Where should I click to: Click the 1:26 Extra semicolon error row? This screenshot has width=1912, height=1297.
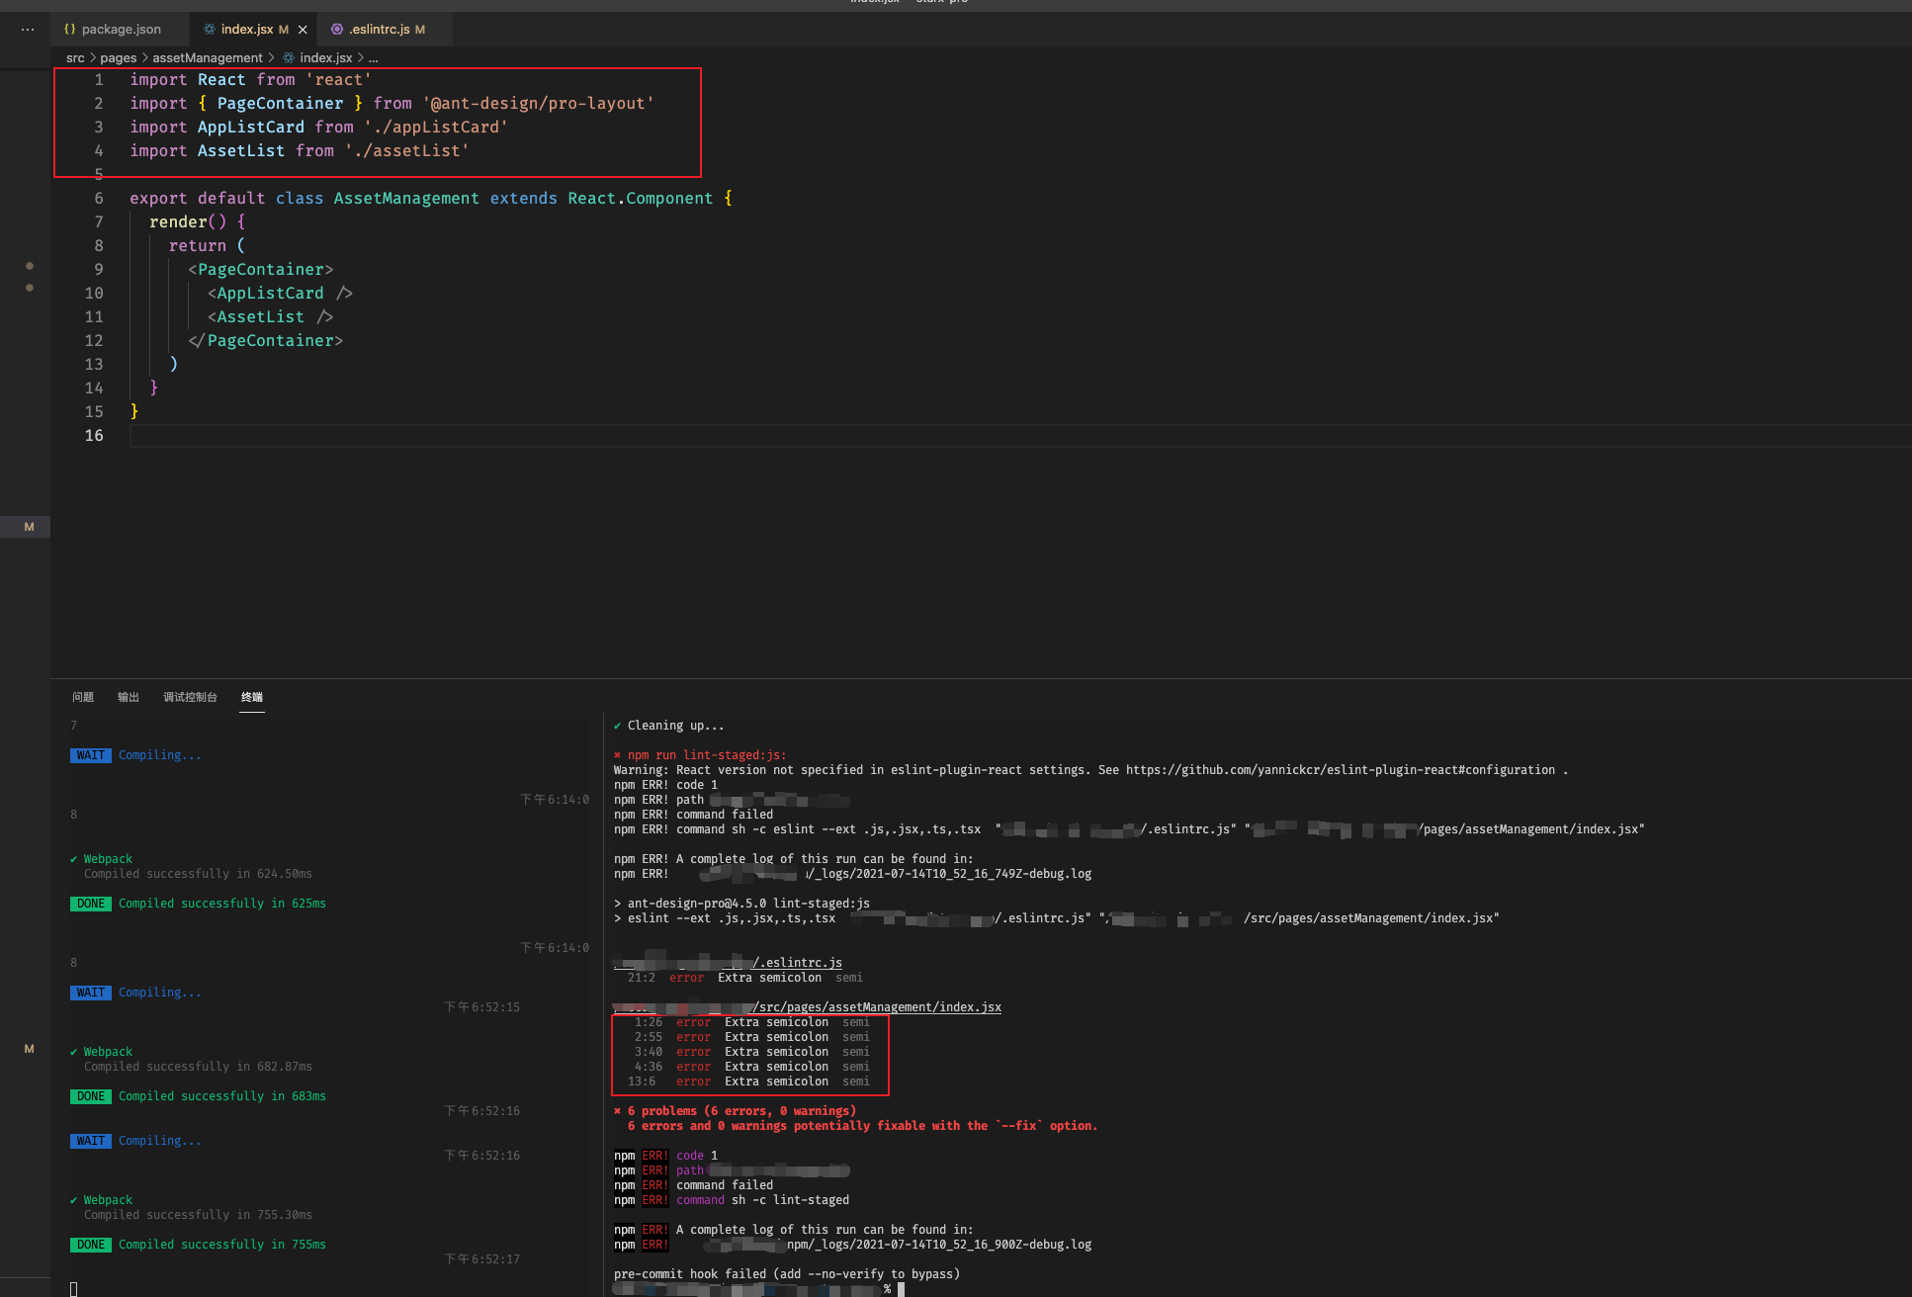[x=751, y=1022]
